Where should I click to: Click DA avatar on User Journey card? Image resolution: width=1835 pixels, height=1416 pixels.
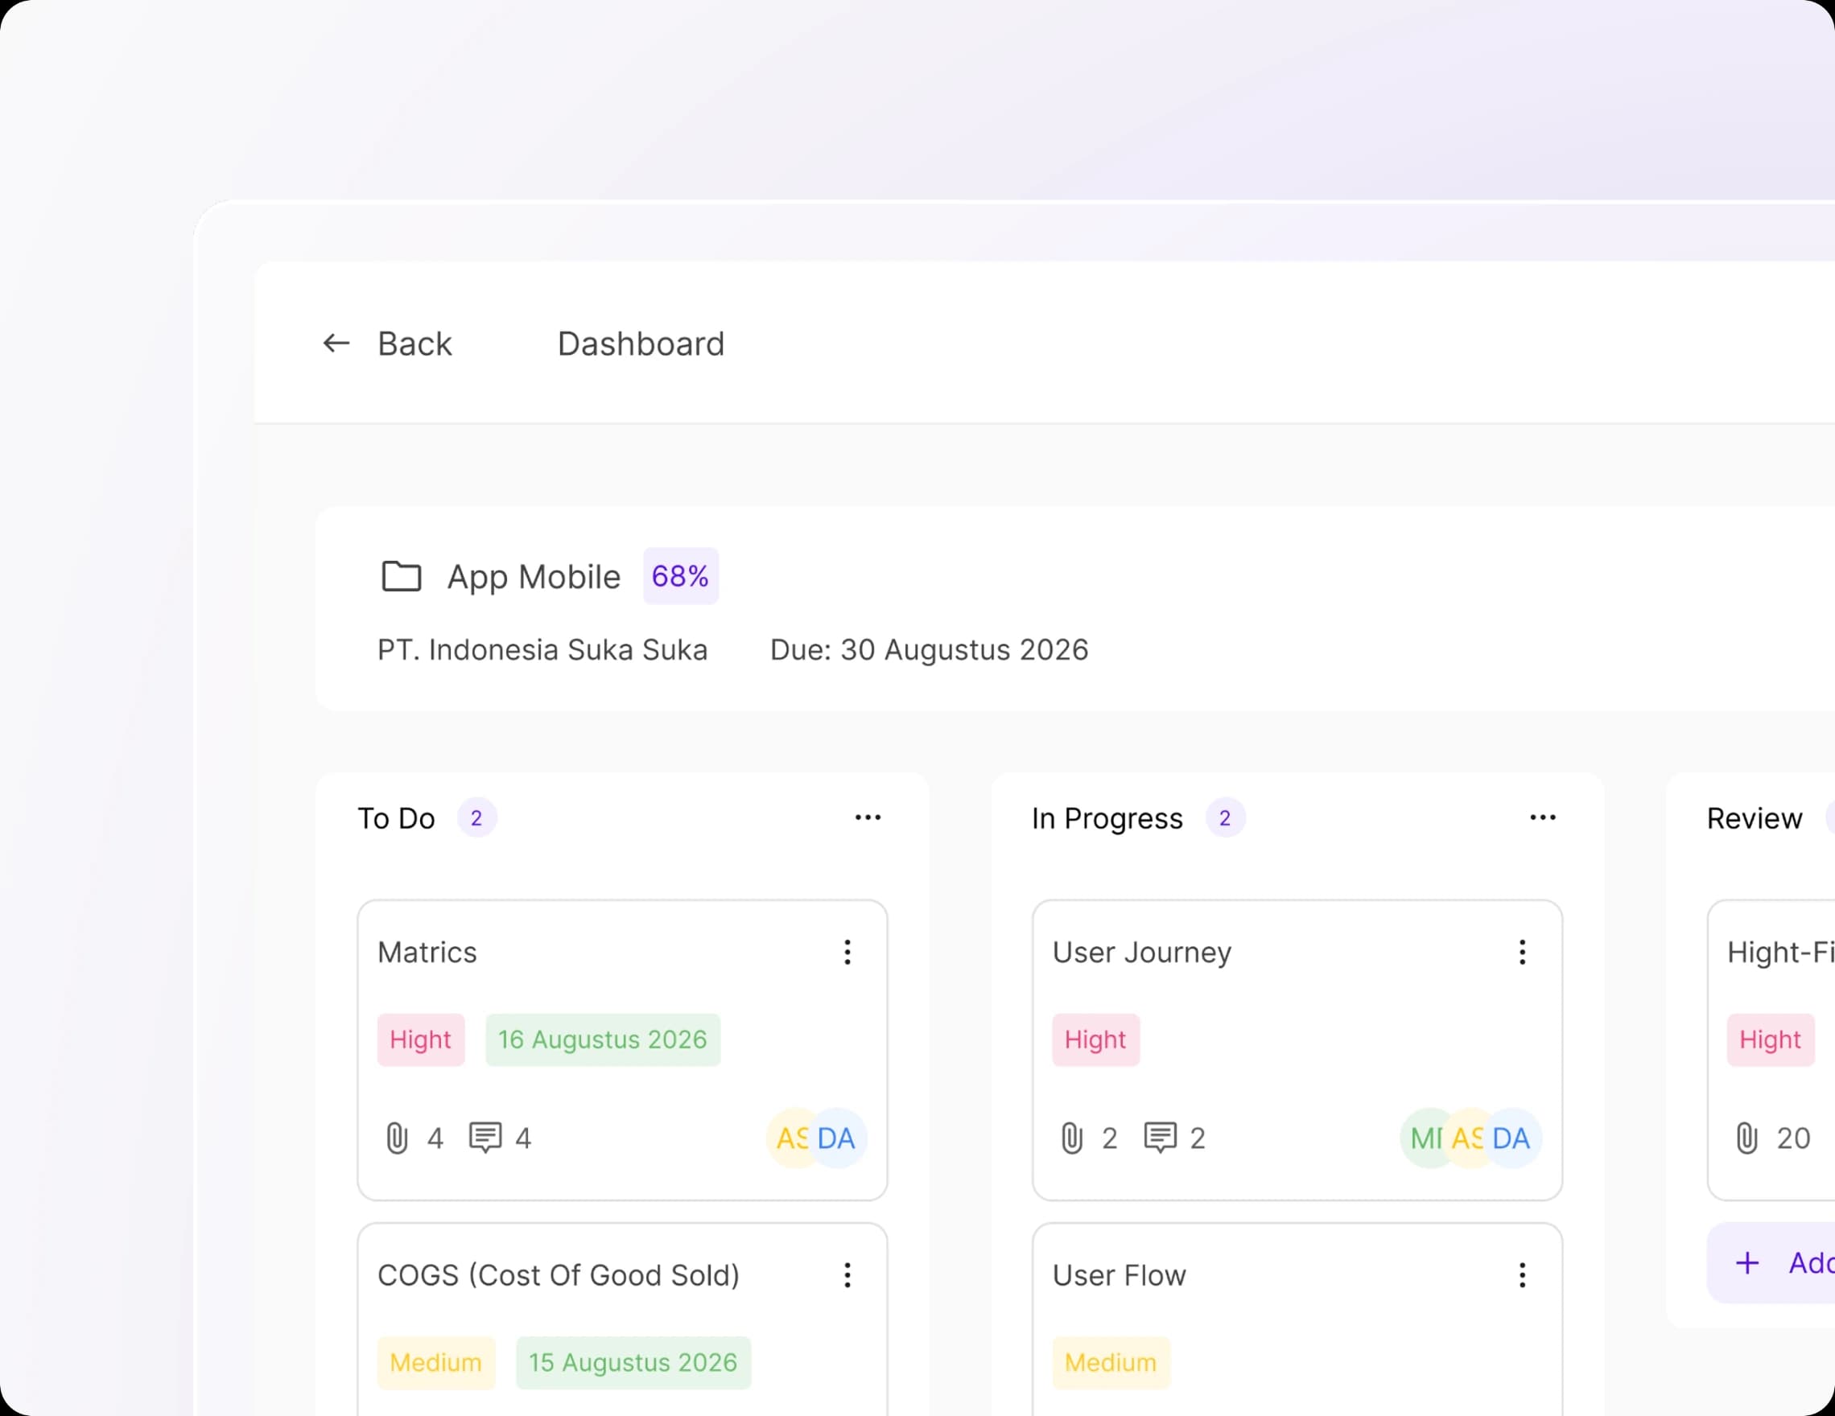(1512, 1138)
